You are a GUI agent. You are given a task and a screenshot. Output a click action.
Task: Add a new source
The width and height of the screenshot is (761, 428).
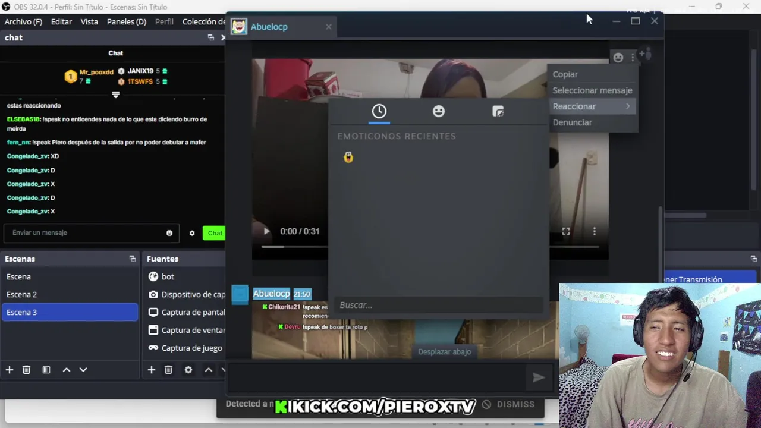[x=152, y=370]
